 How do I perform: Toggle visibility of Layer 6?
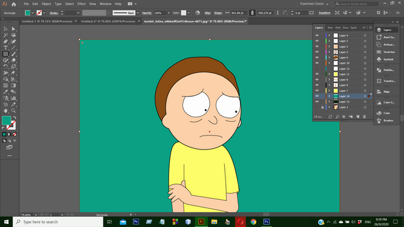pyautogui.click(x=317, y=57)
